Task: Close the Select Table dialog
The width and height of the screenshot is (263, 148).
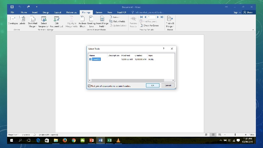Action: [172, 49]
